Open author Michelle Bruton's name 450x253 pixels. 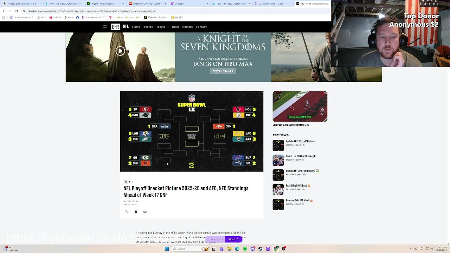tap(130, 201)
